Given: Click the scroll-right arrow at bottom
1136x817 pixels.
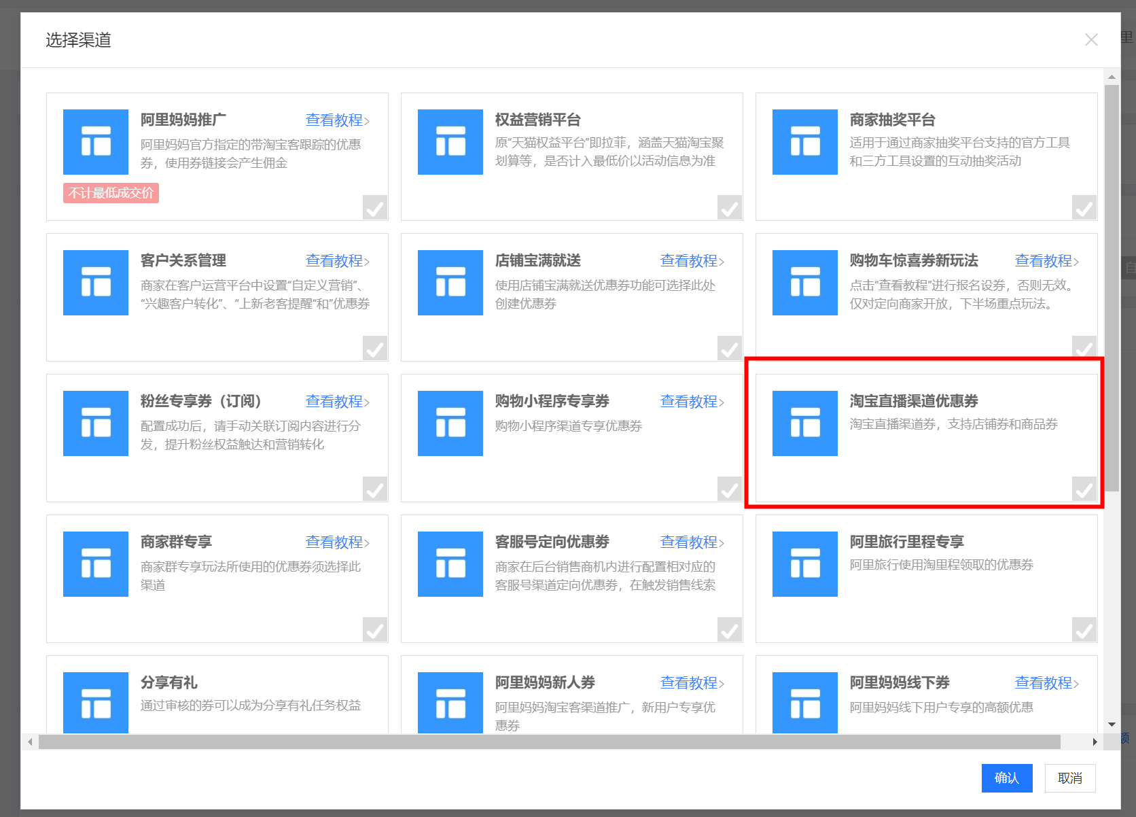Looking at the screenshot, I should tap(1095, 742).
